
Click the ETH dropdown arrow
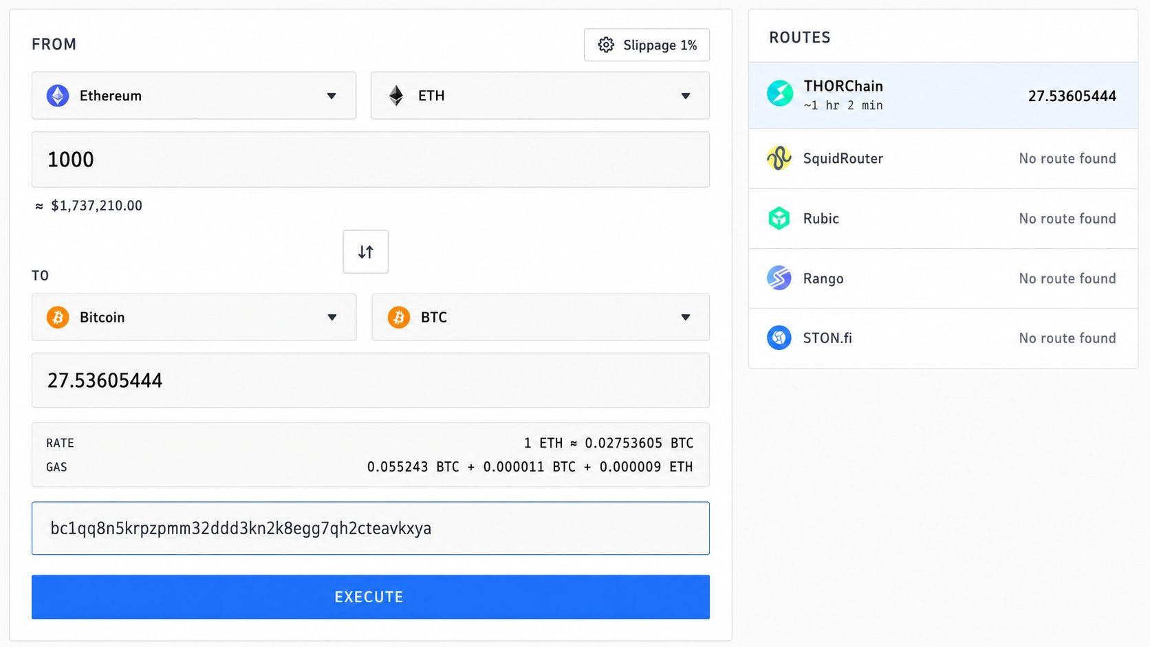pyautogui.click(x=686, y=96)
